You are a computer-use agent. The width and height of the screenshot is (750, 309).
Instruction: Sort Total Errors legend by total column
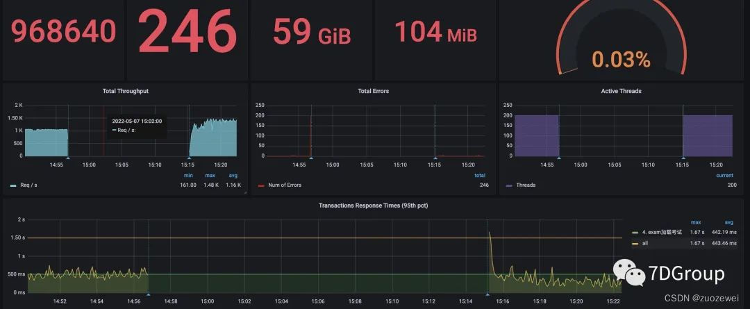[x=480, y=176]
